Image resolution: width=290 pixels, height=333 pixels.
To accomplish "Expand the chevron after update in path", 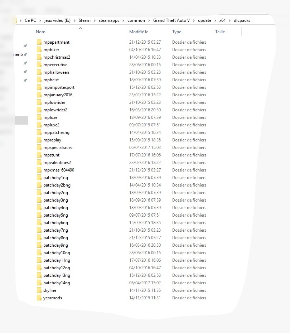I will [x=215, y=21].
